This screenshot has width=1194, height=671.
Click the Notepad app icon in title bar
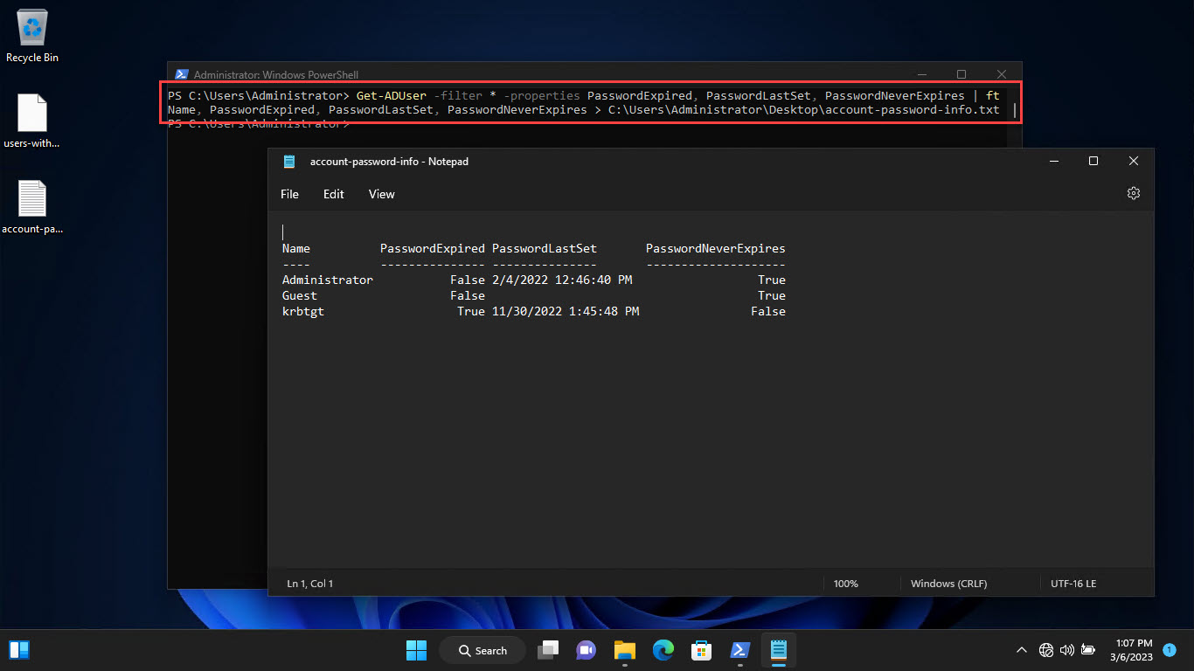(x=289, y=162)
